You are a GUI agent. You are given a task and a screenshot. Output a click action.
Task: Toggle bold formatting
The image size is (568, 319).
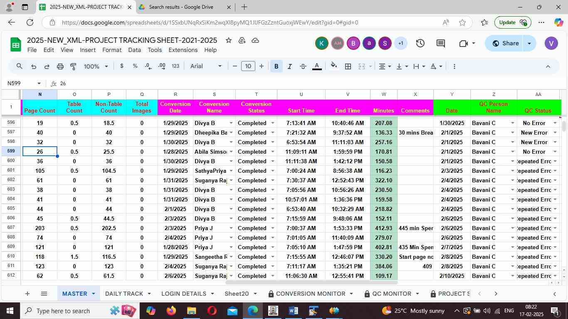point(277,66)
